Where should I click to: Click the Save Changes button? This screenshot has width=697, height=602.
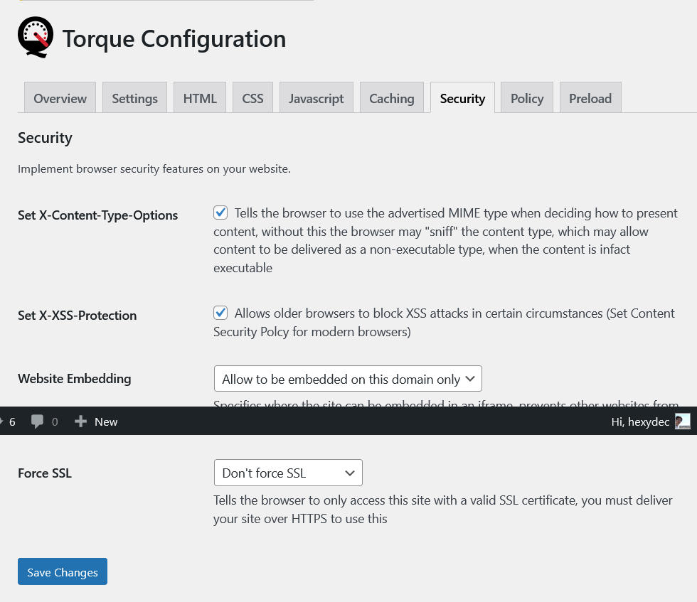point(63,571)
